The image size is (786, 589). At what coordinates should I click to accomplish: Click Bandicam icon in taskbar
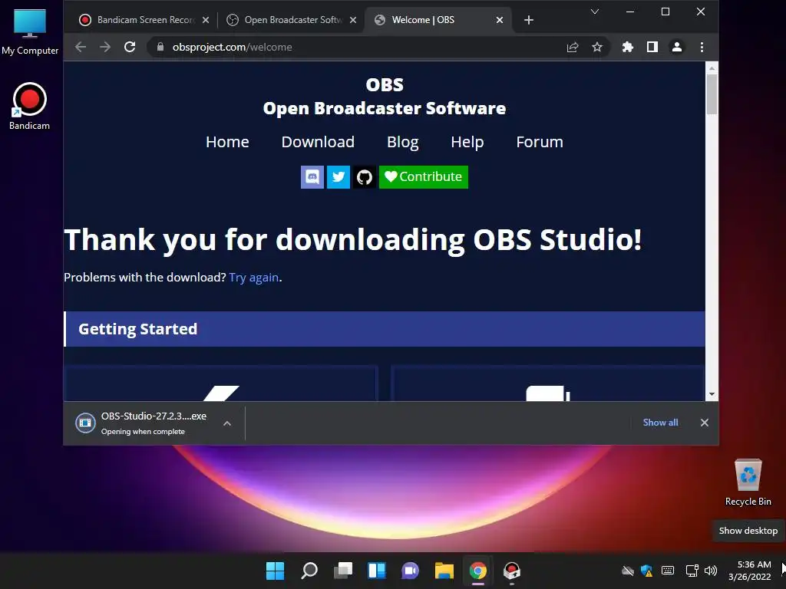click(512, 571)
